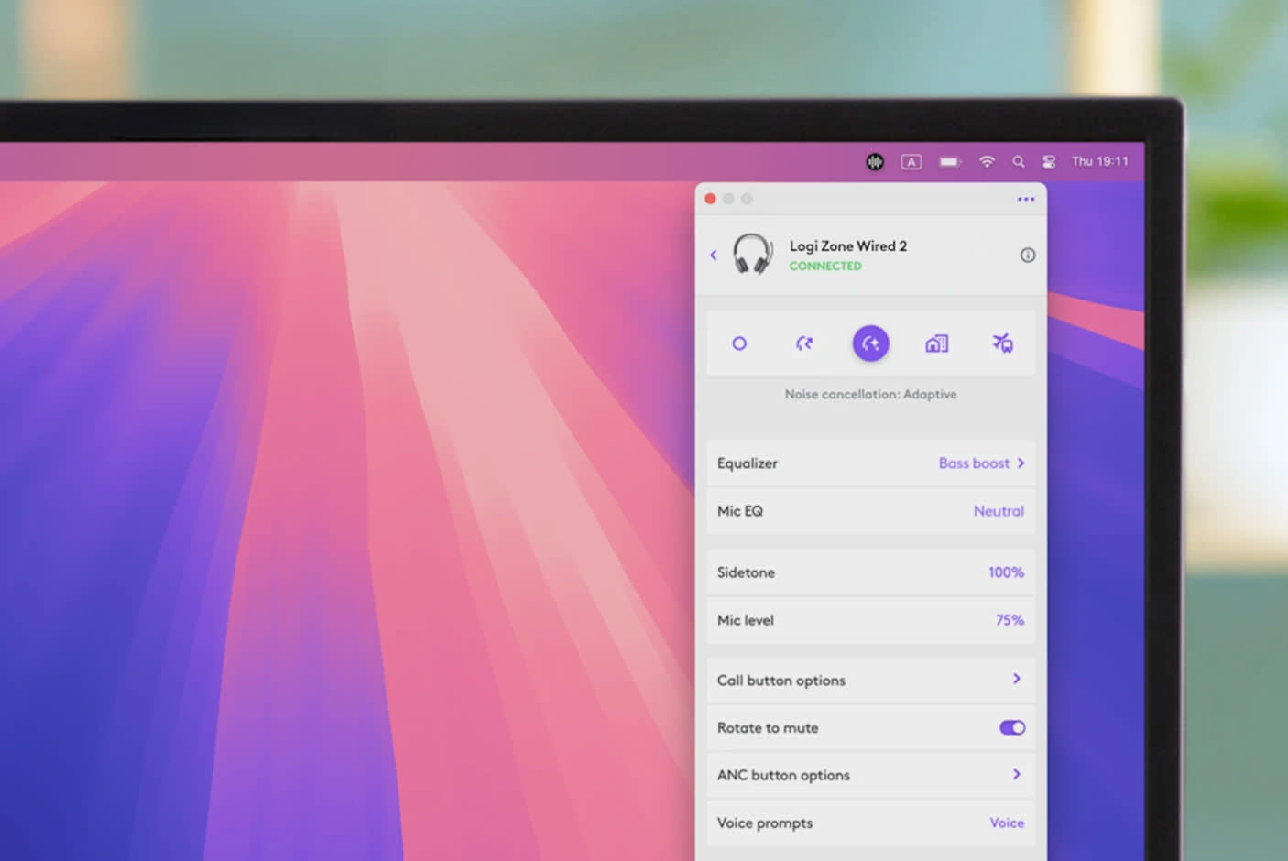
Task: Expand ANC button options
Action: click(x=1016, y=775)
